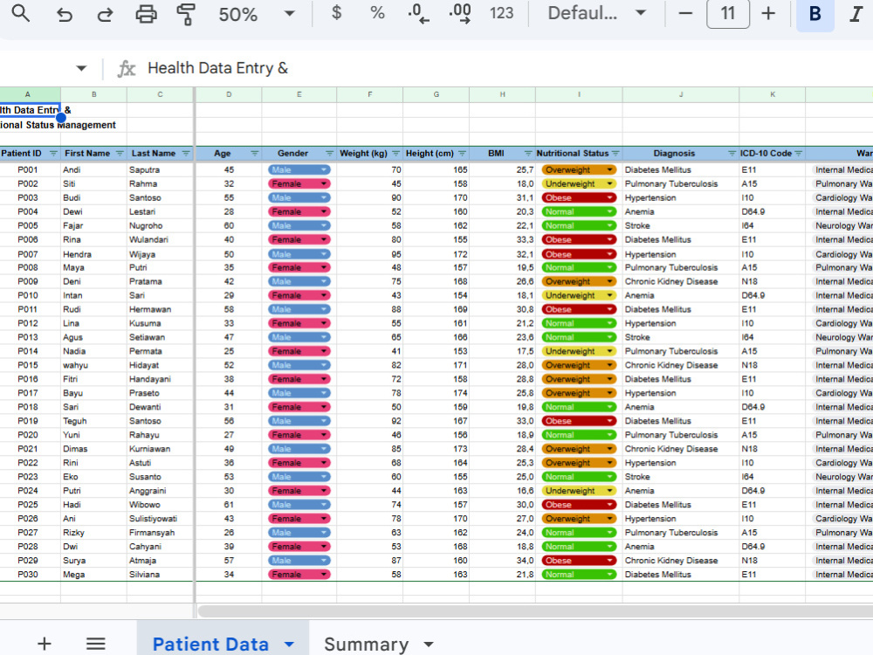873x655 pixels.
Task: Click Chronic Kidney Disease for P009
Action: pyautogui.click(x=670, y=282)
